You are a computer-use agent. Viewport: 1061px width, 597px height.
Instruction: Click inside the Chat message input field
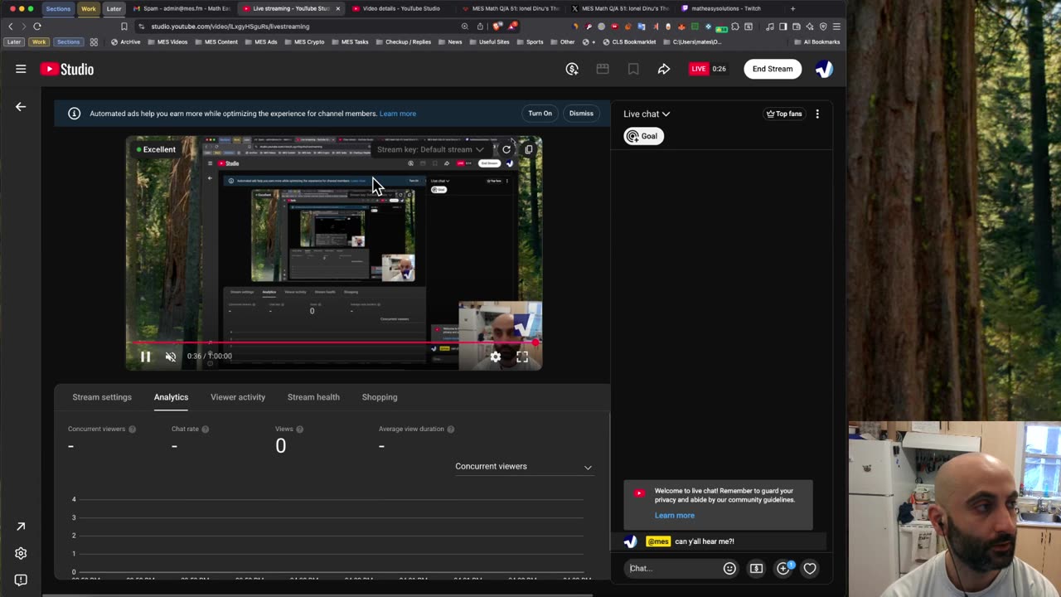click(671, 568)
